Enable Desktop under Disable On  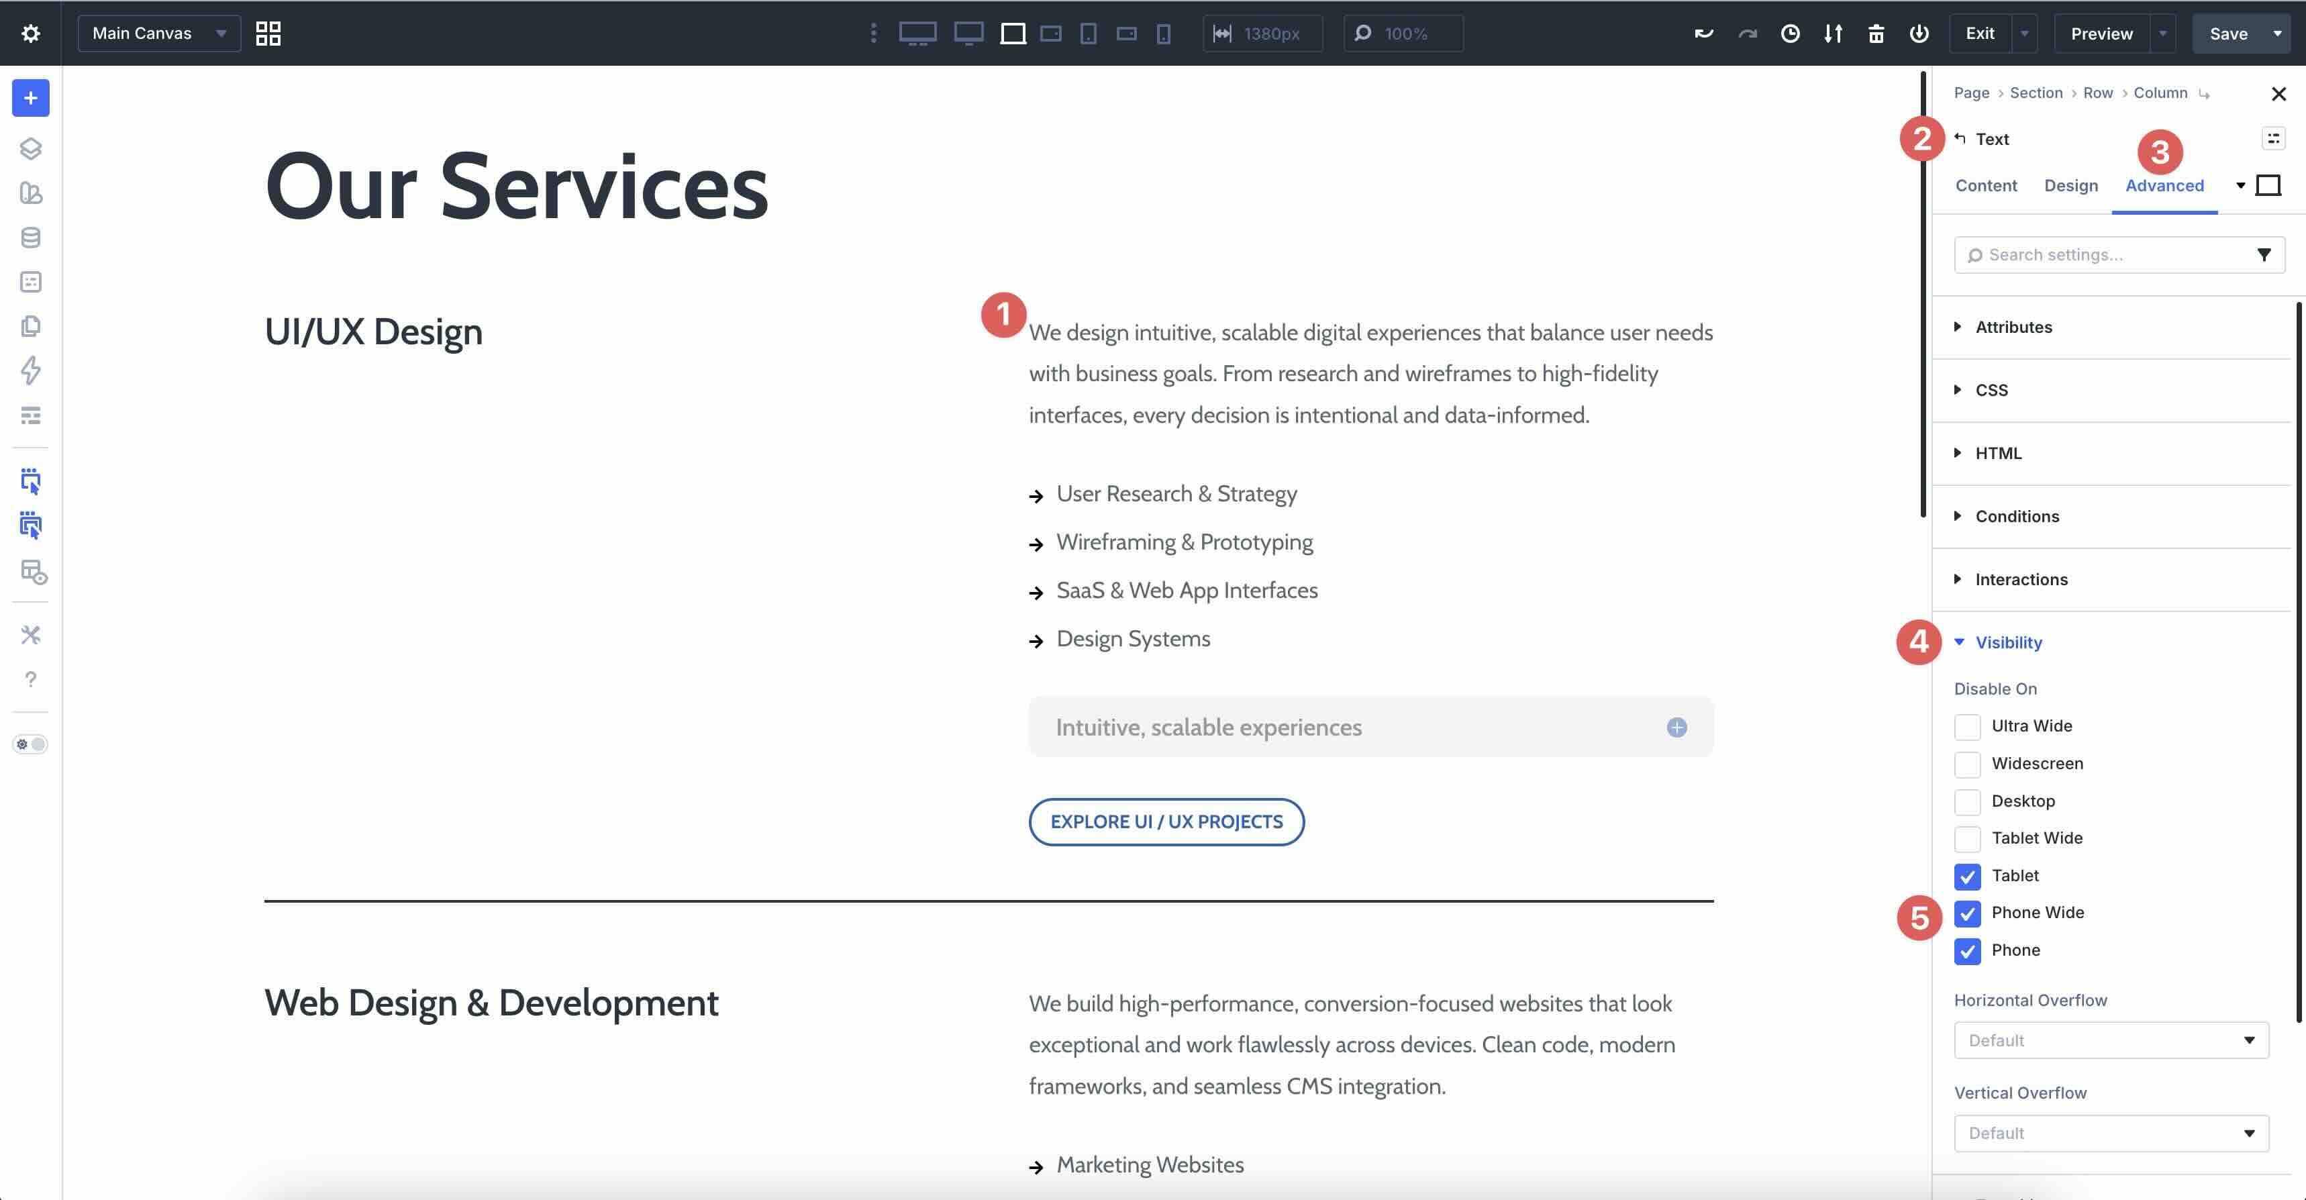pos(1968,801)
